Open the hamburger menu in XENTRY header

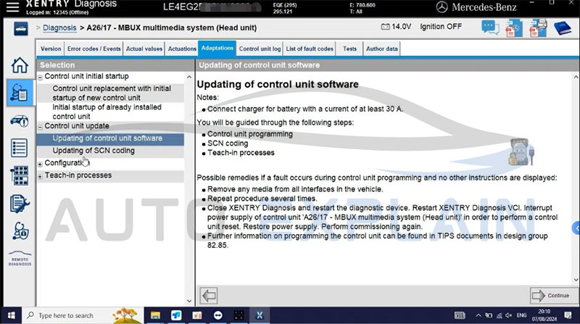pyautogui.click(x=12, y=7)
